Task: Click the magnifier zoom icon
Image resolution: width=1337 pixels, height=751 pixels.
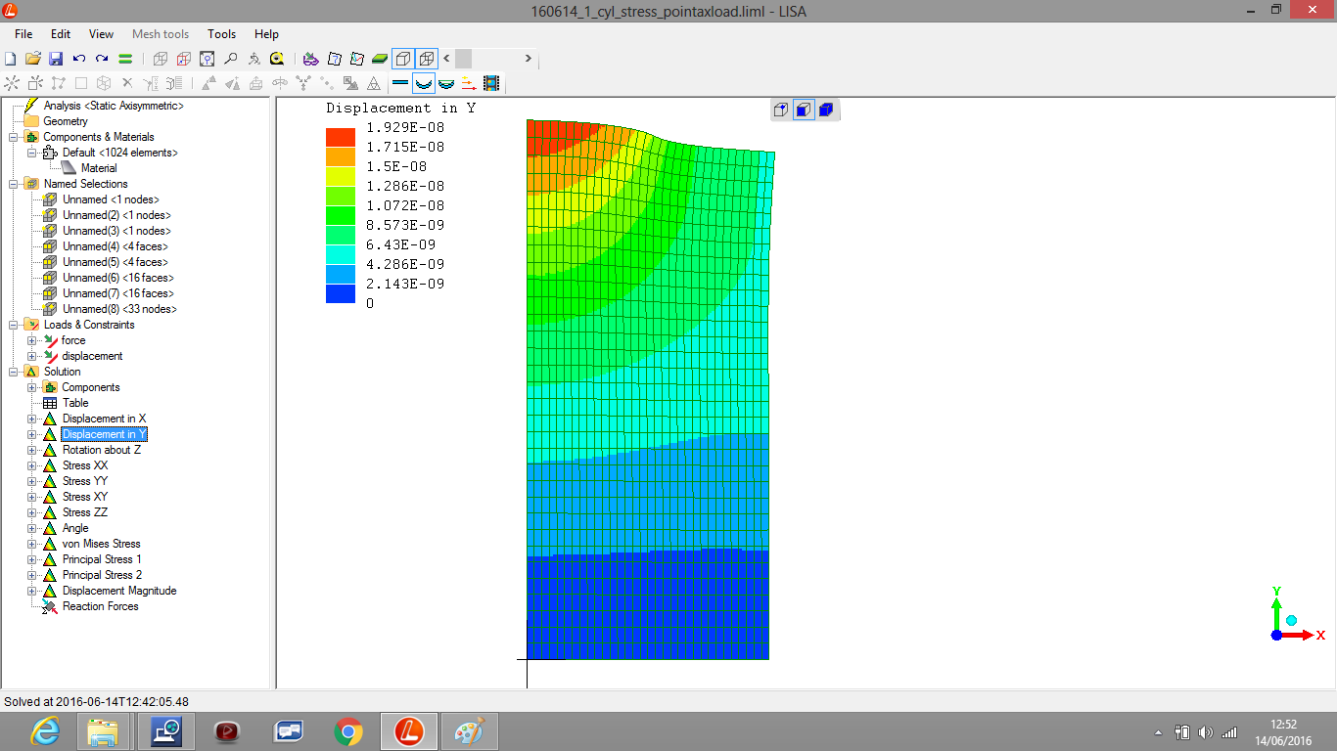Action: pos(231,59)
